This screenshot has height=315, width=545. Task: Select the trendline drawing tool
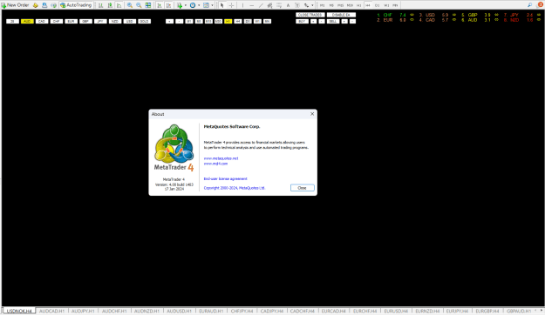(261, 5)
